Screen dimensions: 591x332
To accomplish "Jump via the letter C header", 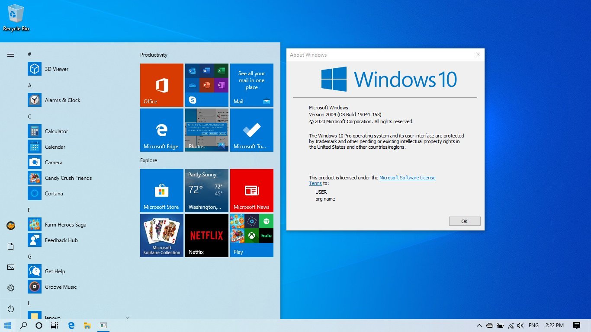I will click(x=29, y=117).
